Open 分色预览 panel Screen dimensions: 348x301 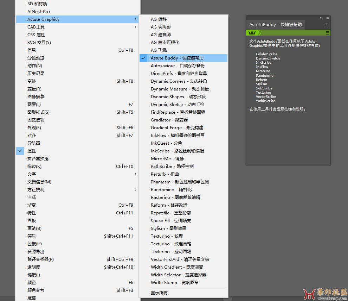pos(77,58)
